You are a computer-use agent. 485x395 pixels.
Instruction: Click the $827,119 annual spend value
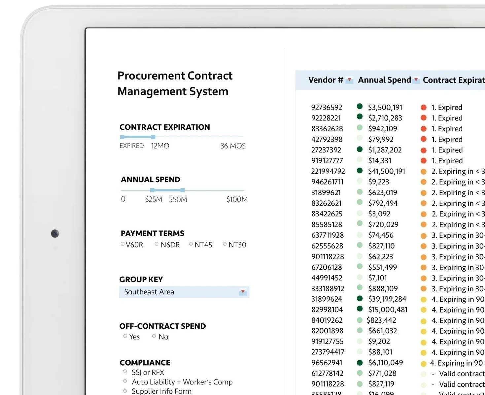381,384
